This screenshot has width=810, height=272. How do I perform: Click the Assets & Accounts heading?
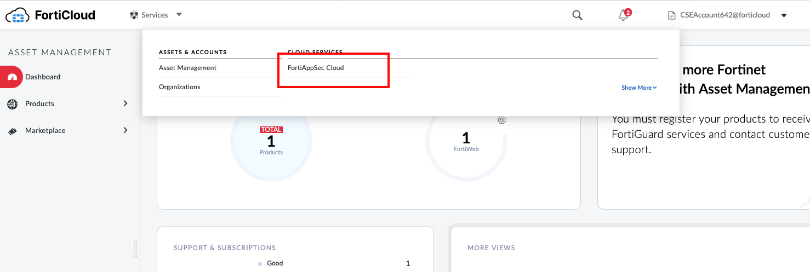193,53
